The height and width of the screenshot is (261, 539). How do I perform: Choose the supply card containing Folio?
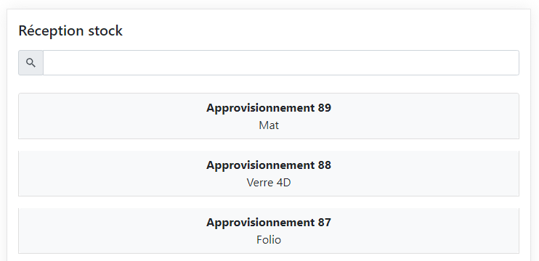click(x=269, y=231)
